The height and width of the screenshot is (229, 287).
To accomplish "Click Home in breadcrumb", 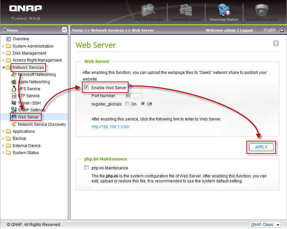I will 78,30.
